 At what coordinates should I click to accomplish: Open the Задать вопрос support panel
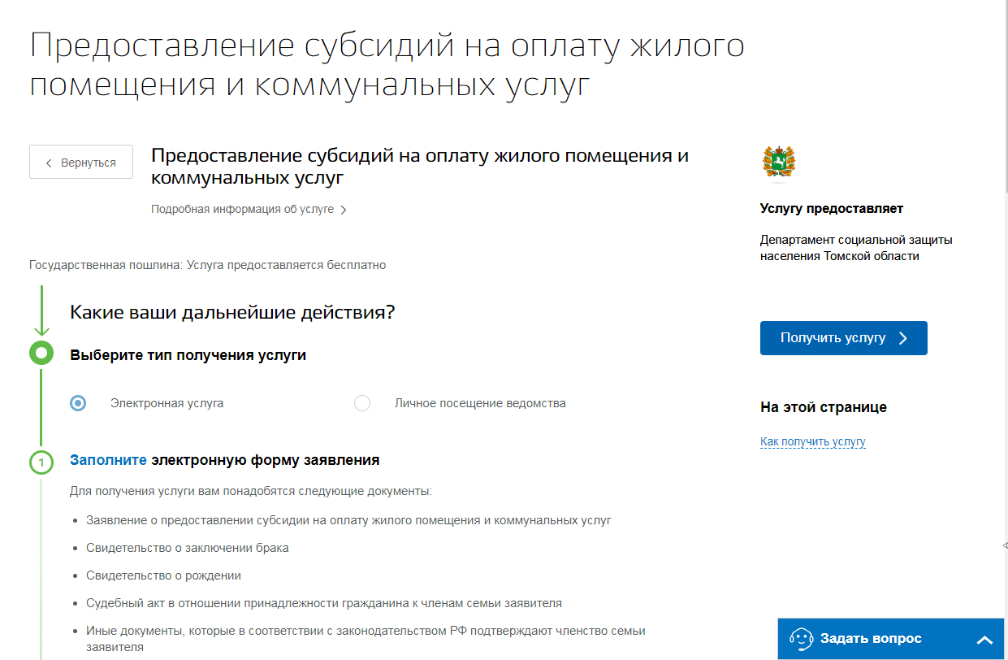[871, 639]
